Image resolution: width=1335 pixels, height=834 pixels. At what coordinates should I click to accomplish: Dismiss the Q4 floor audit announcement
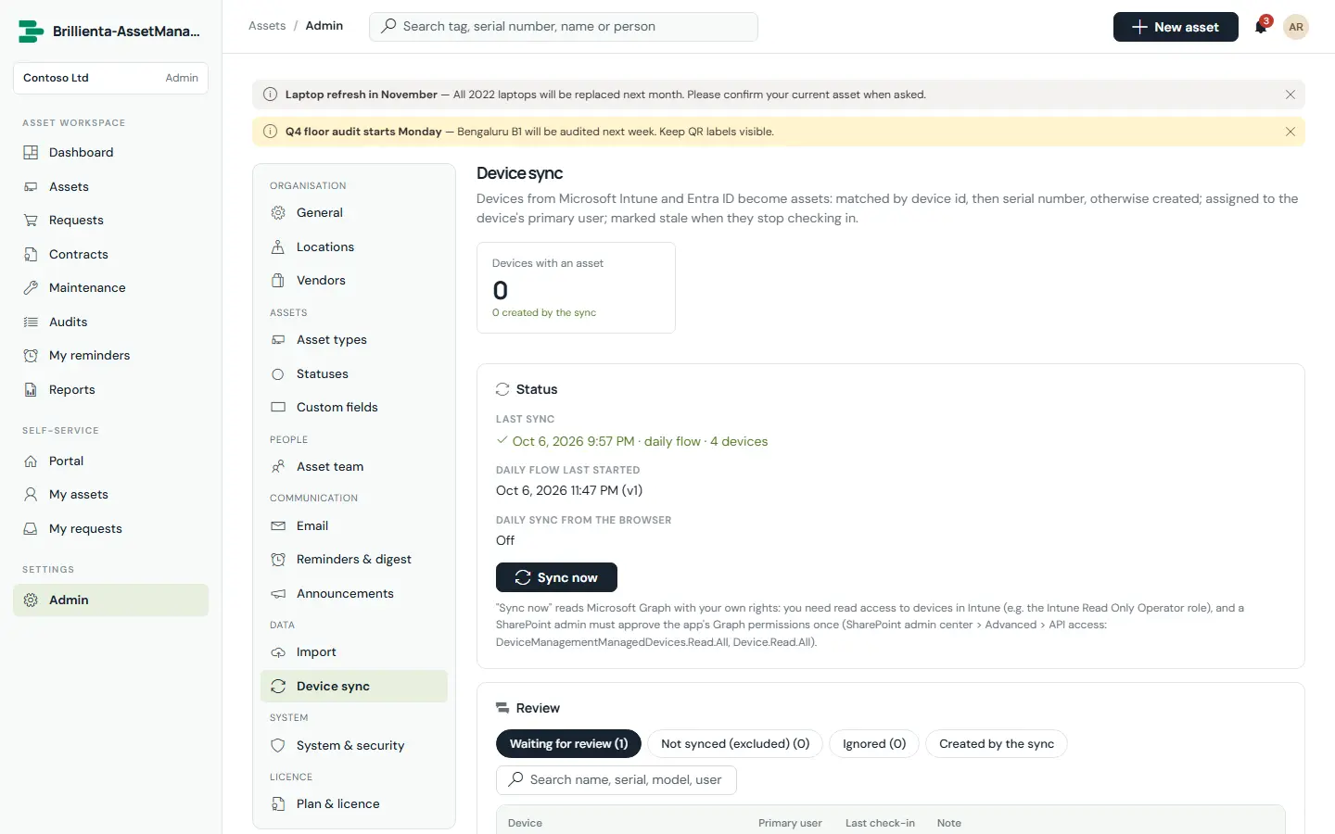pyautogui.click(x=1290, y=132)
